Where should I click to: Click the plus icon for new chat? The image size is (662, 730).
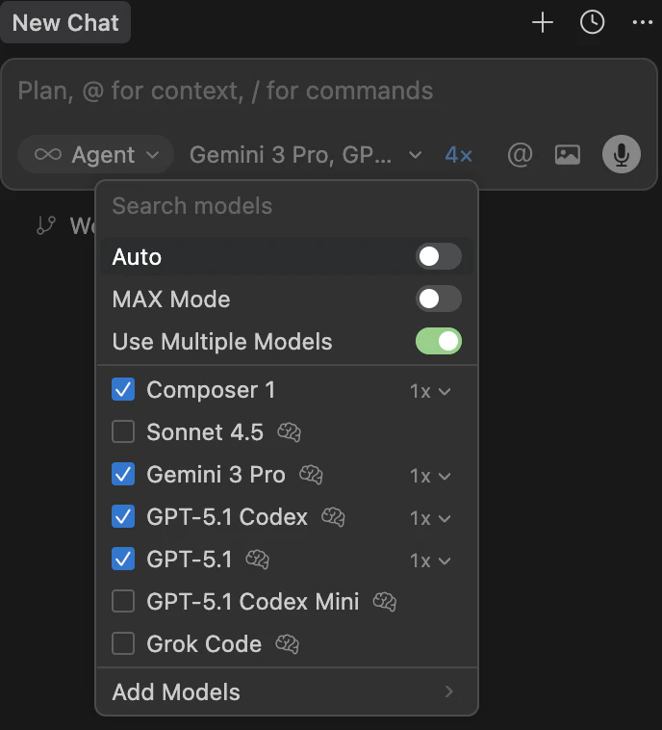[x=543, y=23]
